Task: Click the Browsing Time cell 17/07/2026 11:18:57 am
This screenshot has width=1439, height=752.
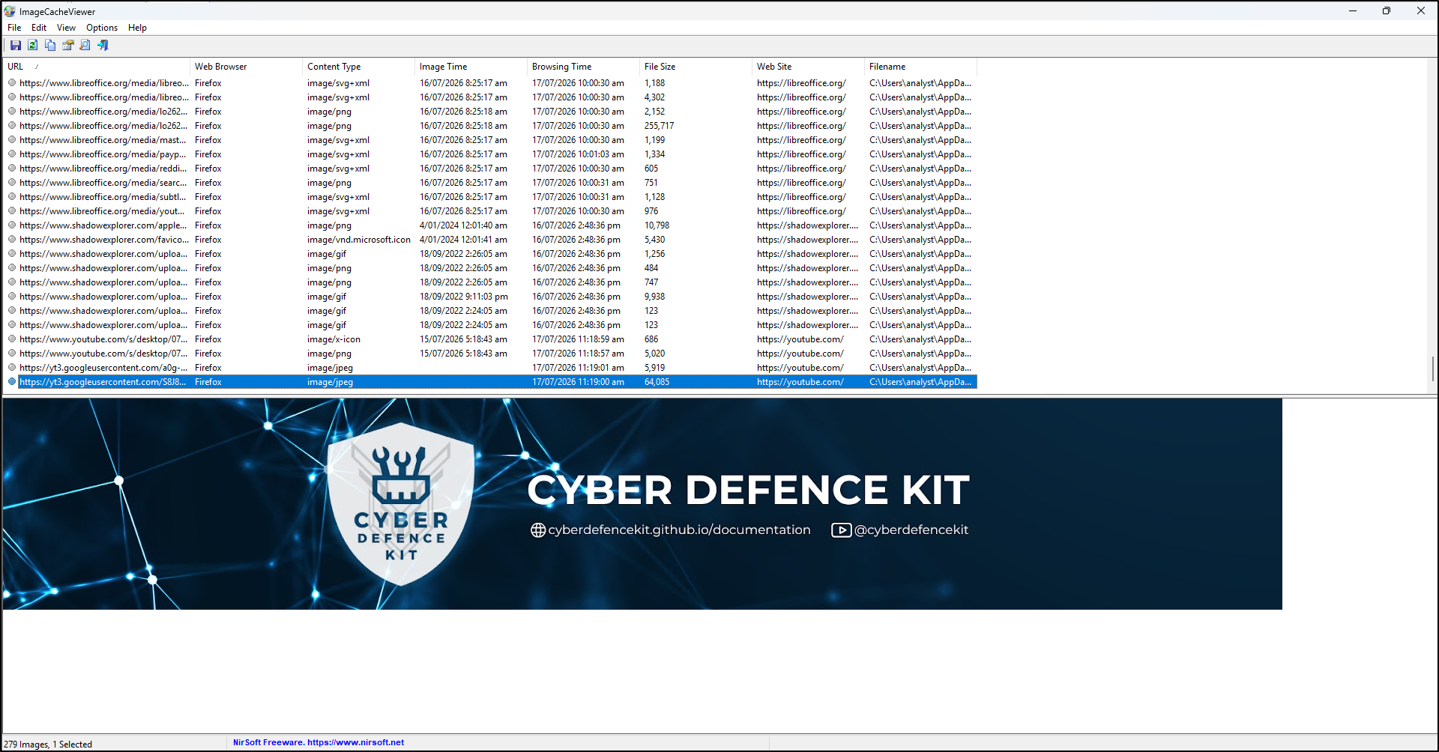Action: coord(578,354)
